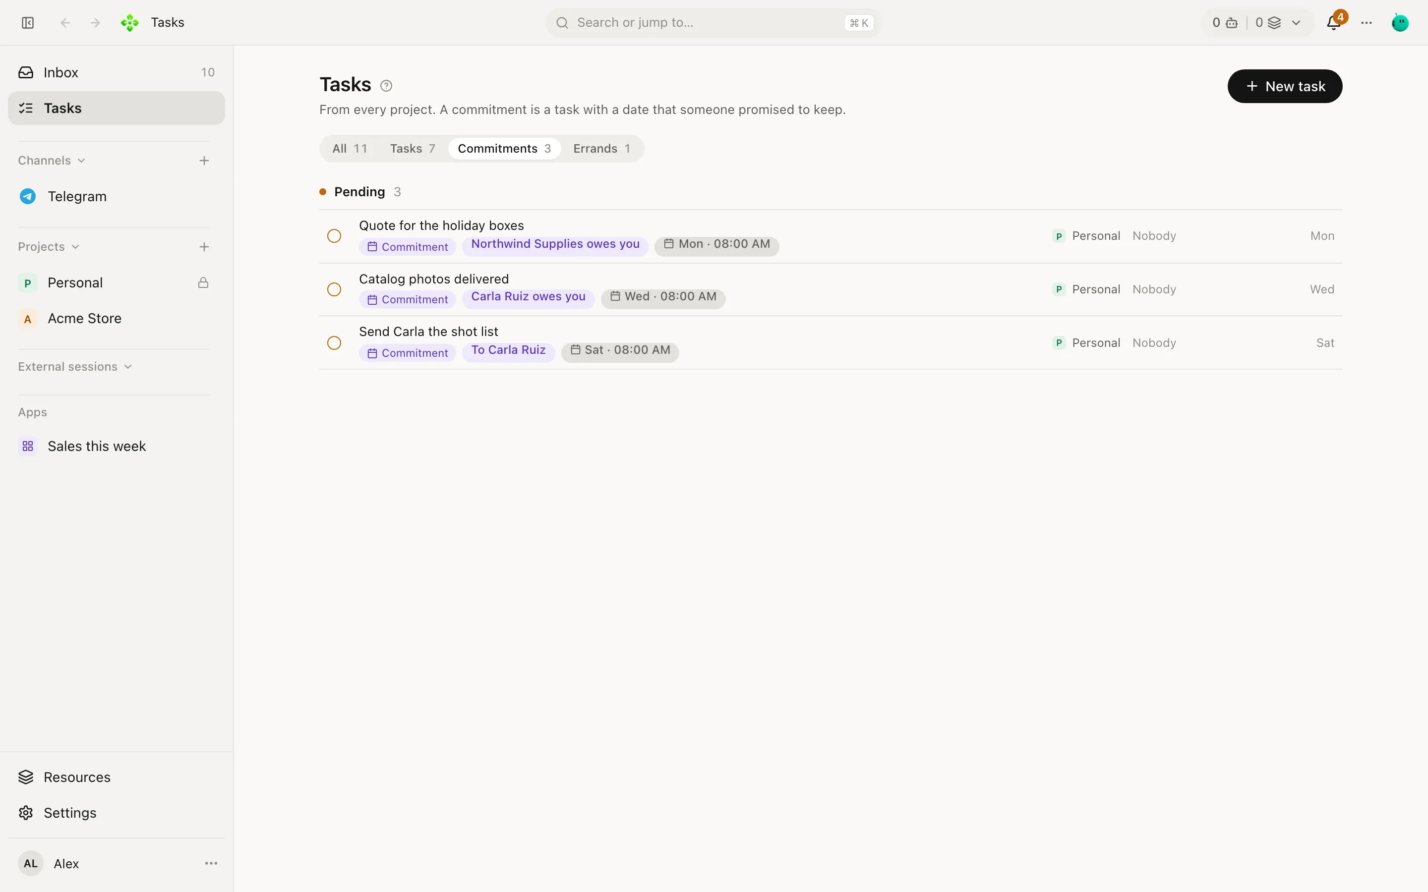Click the AL avatar initials
This screenshot has height=892, width=1428.
(31, 863)
